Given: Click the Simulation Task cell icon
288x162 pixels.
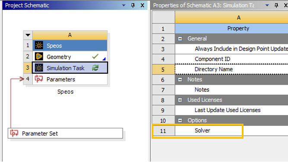Looking at the screenshot, I should 39,68.
